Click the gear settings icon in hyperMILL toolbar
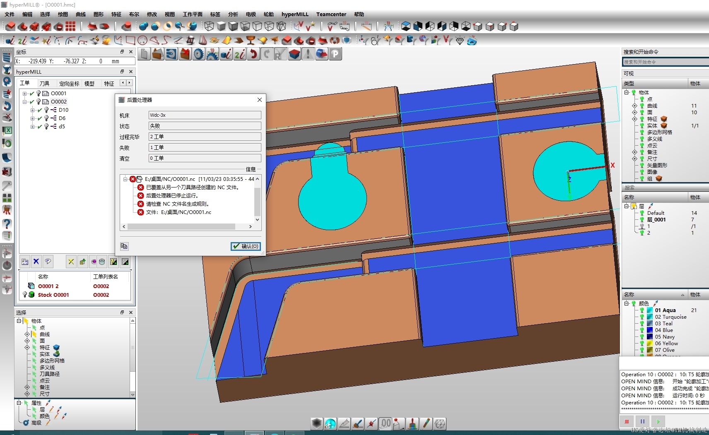Screen dimensions: 709x435 tap(199, 54)
